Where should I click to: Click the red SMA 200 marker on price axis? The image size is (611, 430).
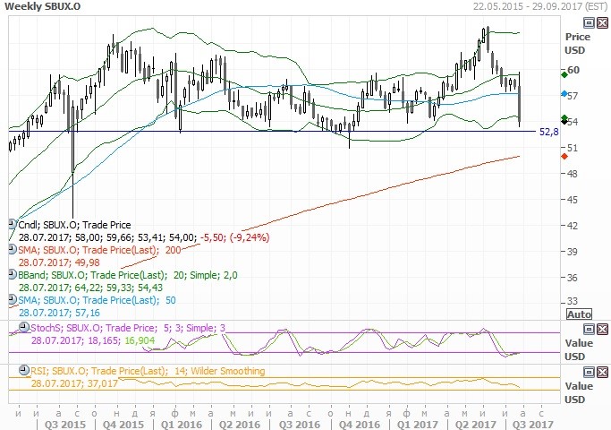coord(564,157)
